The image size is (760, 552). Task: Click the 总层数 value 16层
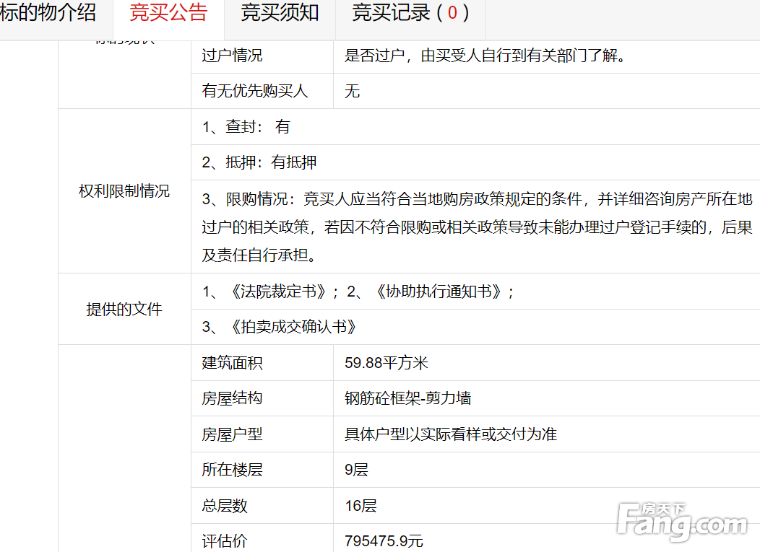[360, 506]
